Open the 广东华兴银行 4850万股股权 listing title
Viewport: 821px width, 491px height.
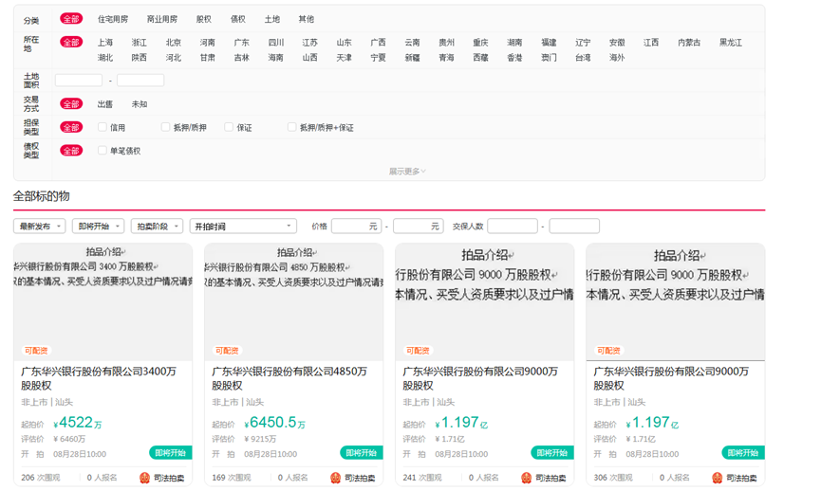pyautogui.click(x=289, y=378)
